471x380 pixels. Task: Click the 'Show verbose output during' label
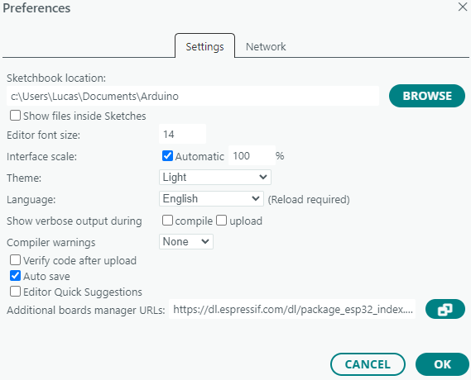point(74,221)
